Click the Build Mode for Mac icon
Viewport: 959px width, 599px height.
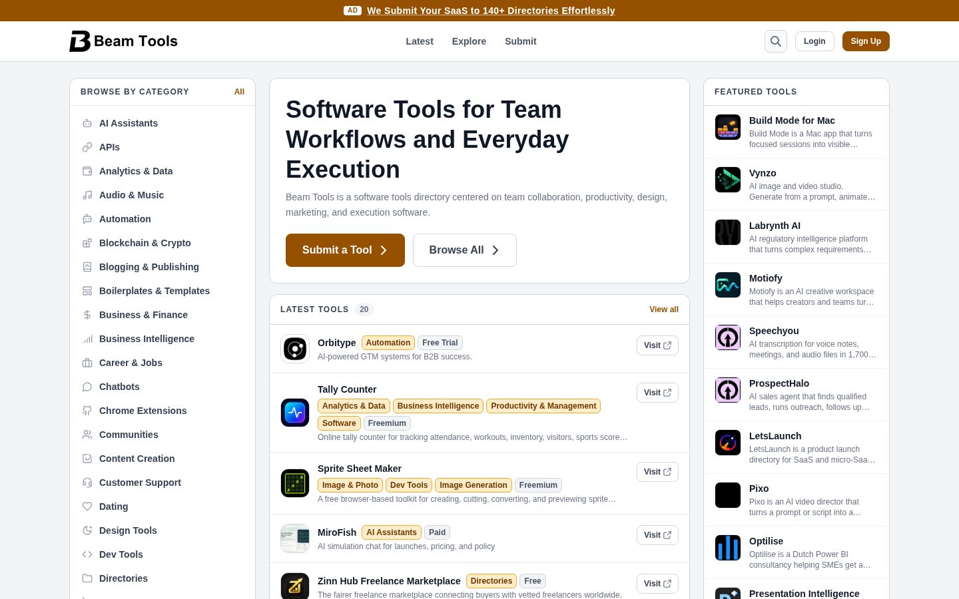coord(728,127)
